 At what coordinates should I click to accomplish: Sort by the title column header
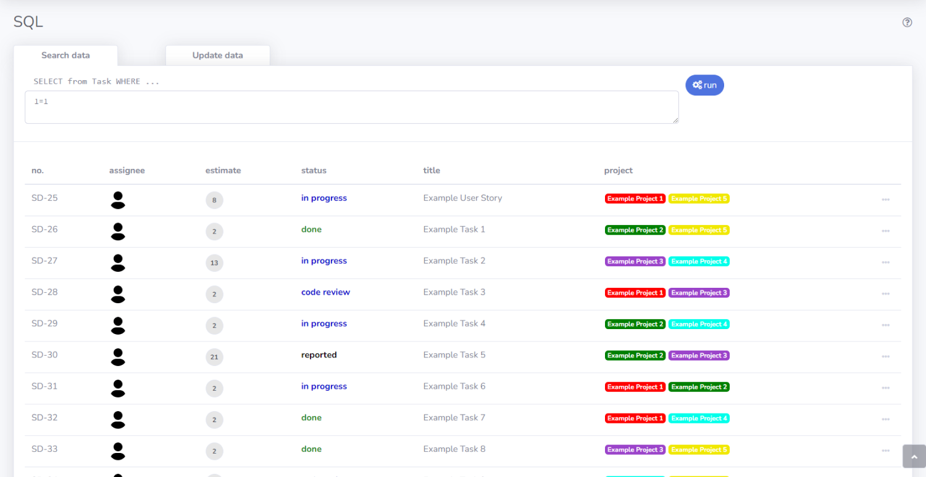432,171
